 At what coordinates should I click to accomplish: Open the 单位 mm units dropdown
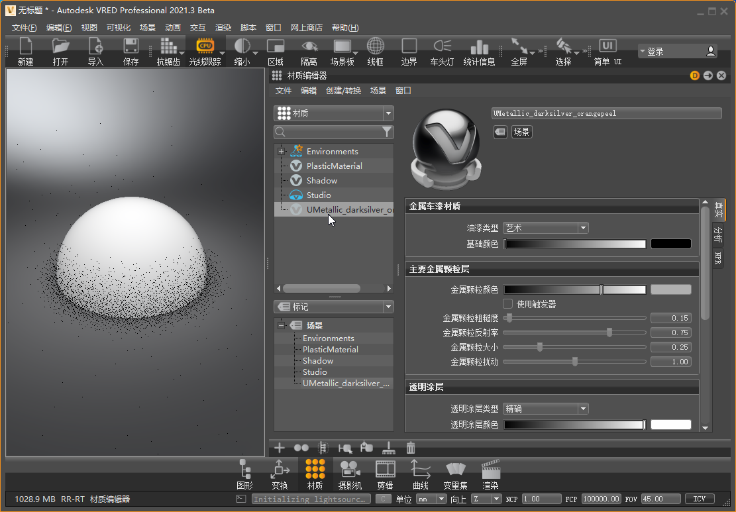[x=431, y=499]
